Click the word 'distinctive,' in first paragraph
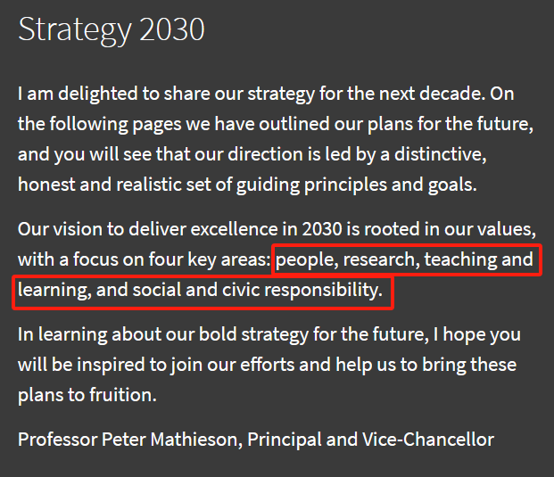The height and width of the screenshot is (477, 554). (x=440, y=154)
